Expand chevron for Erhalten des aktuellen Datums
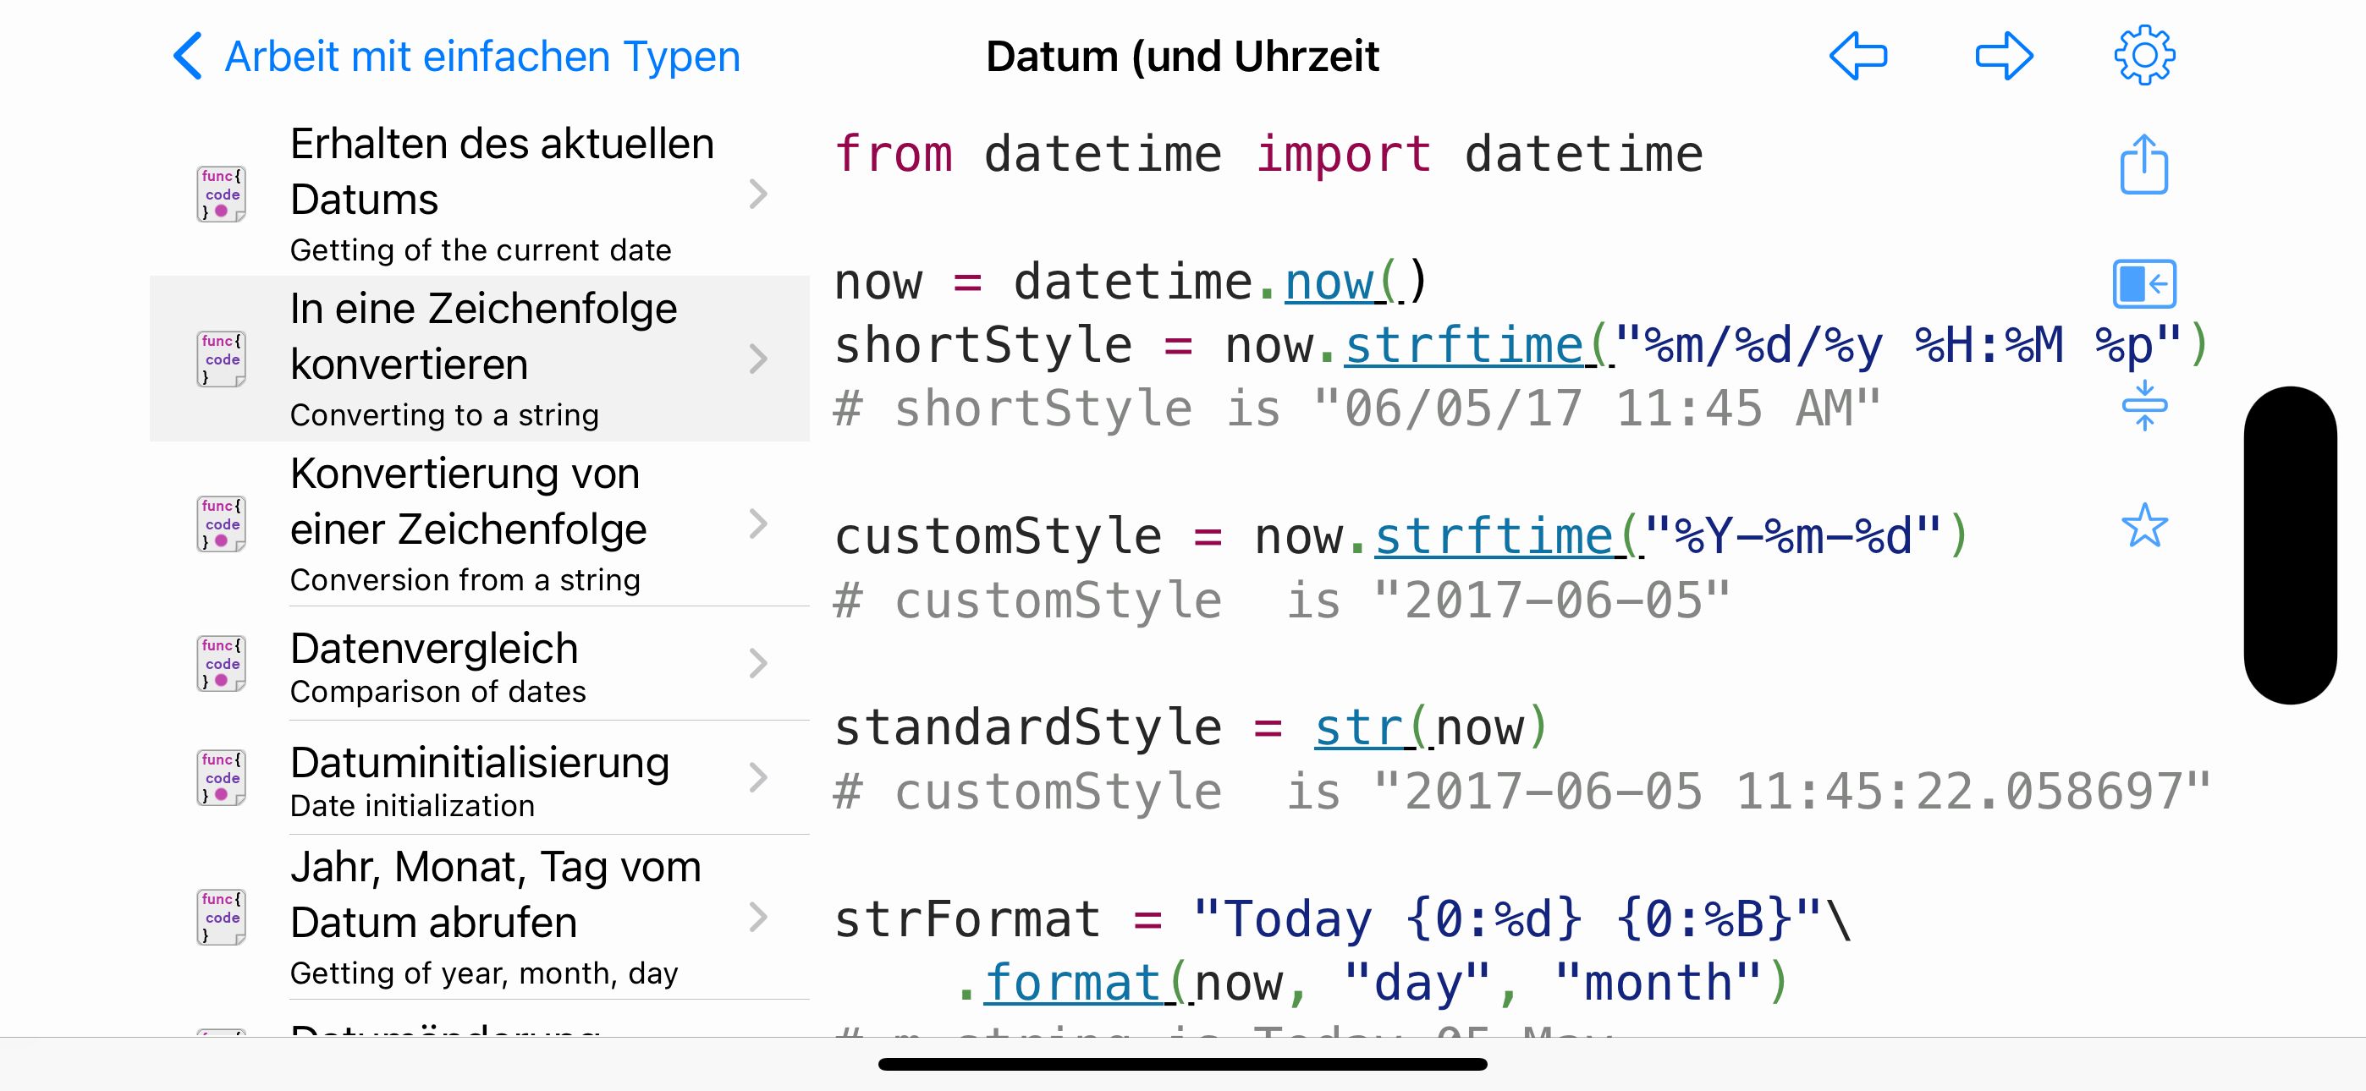2366x1091 pixels. pyautogui.click(x=757, y=194)
